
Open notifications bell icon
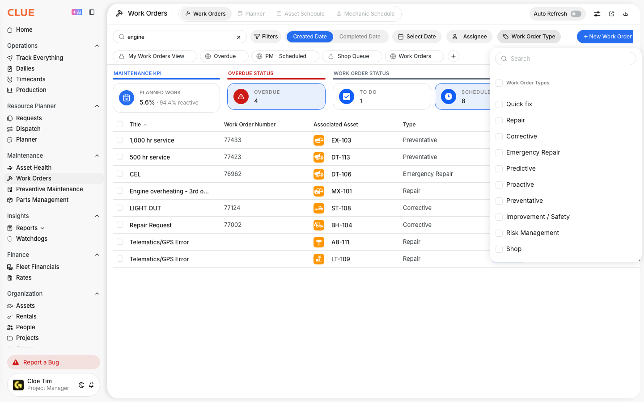point(91,385)
